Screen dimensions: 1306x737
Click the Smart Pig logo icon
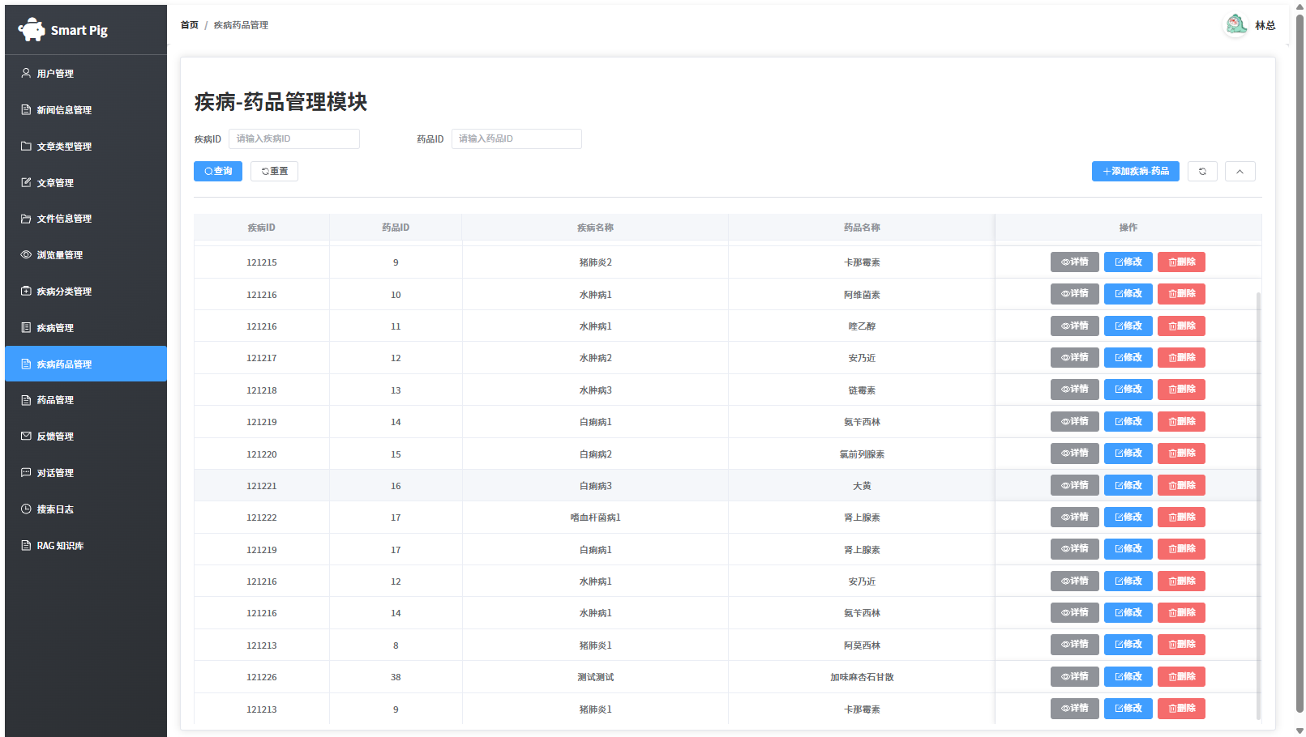click(x=32, y=30)
